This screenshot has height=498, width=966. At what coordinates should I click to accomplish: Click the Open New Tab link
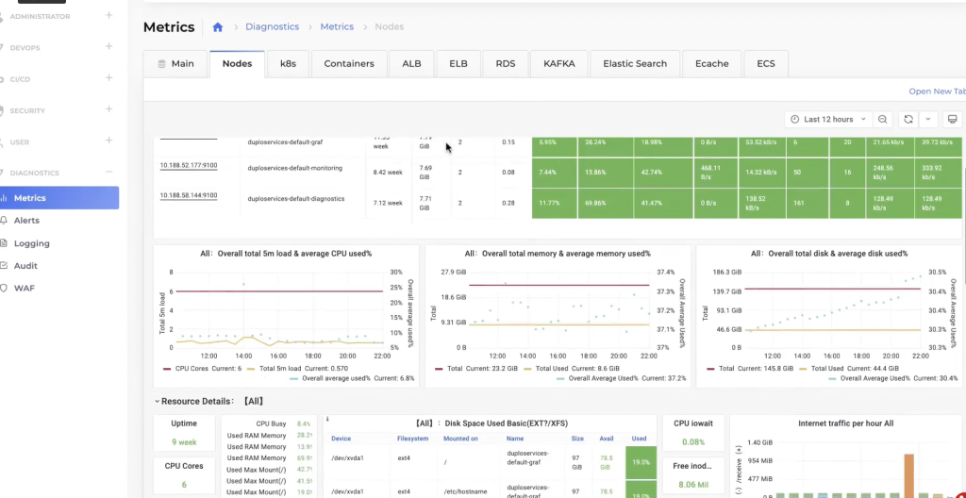coord(936,91)
